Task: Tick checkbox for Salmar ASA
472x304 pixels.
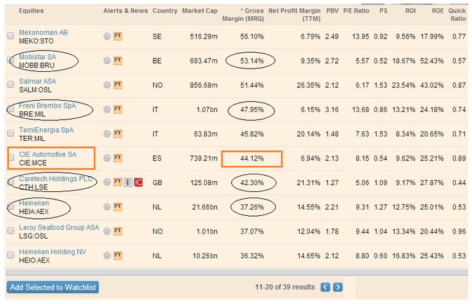Action: 11,84
